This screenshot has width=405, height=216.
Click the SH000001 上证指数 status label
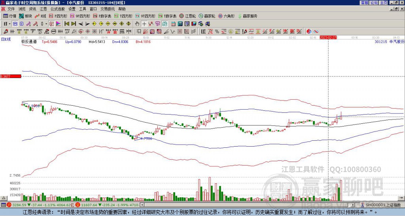click(x=382, y=205)
